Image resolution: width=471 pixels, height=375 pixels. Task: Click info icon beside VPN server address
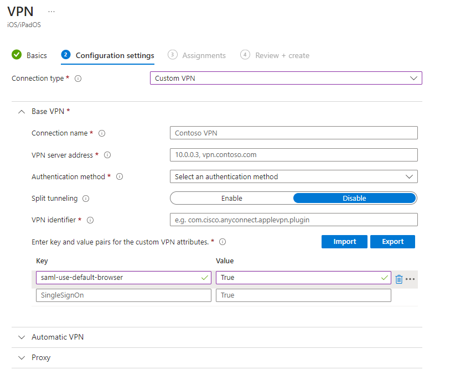[107, 155]
